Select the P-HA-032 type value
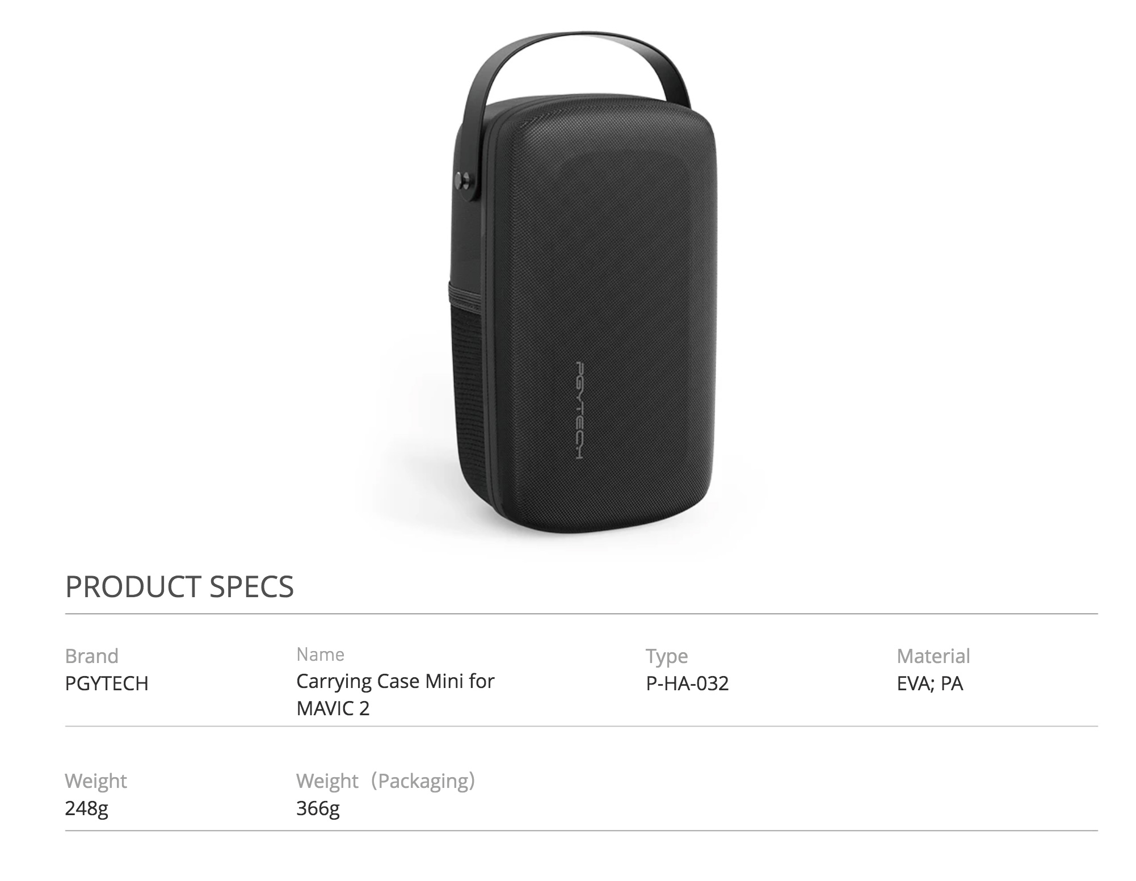Viewport: 1136px width, 881px height. coord(687,683)
